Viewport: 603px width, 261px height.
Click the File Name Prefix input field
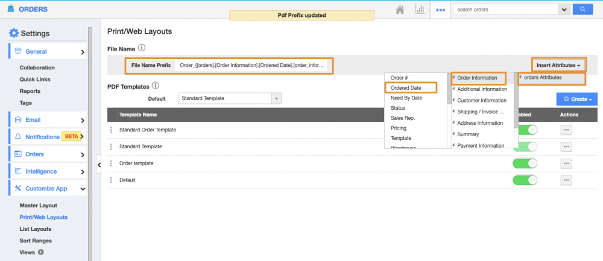point(252,65)
